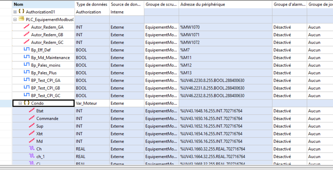Collapse the PLC_EquipementModbus folder node
This screenshot has width=333, height=170.
click(15, 20)
